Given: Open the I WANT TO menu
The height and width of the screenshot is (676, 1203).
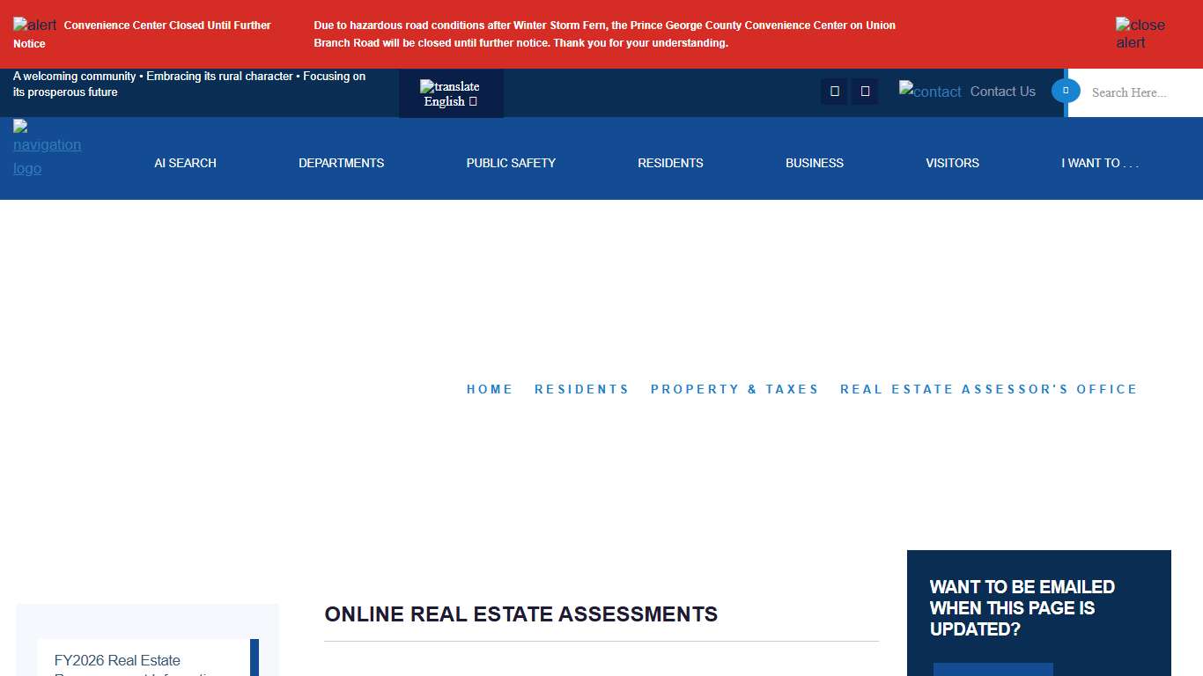Looking at the screenshot, I should (1100, 163).
